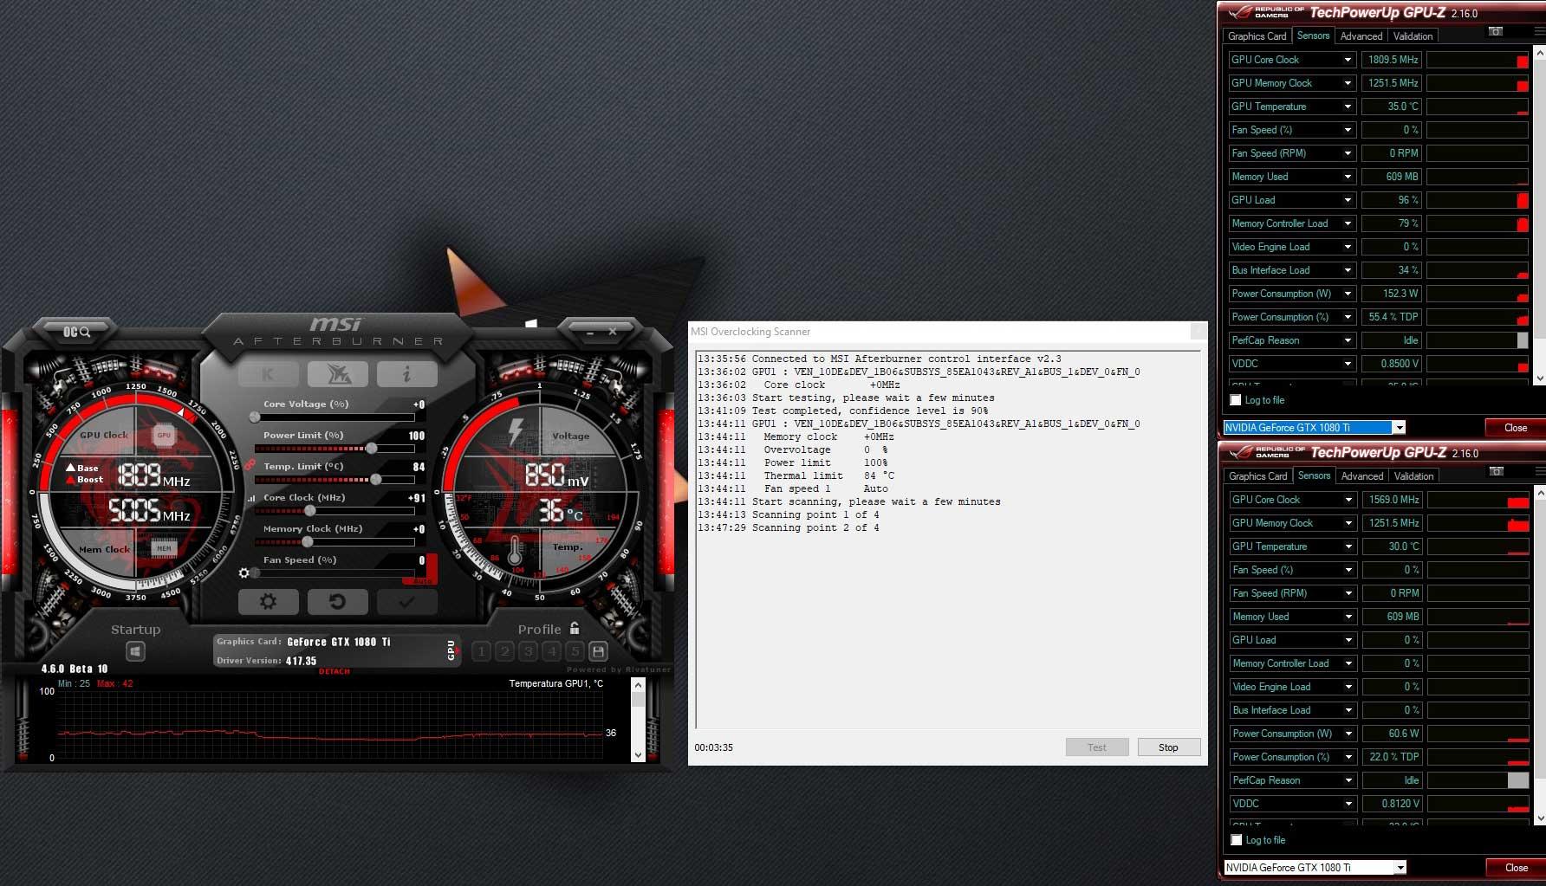1546x886 pixels.
Task: Open Advanced tab in top GPU-Z
Action: click(1361, 36)
